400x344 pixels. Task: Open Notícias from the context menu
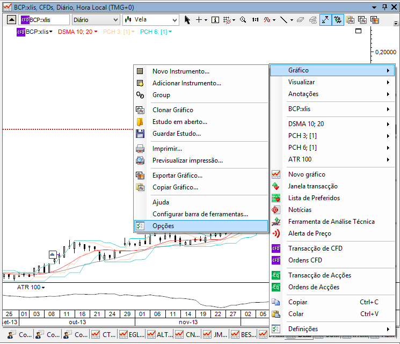pos(332,210)
